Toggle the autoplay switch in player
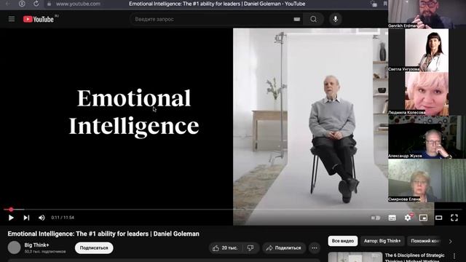466x262 pixels. tap(376, 218)
